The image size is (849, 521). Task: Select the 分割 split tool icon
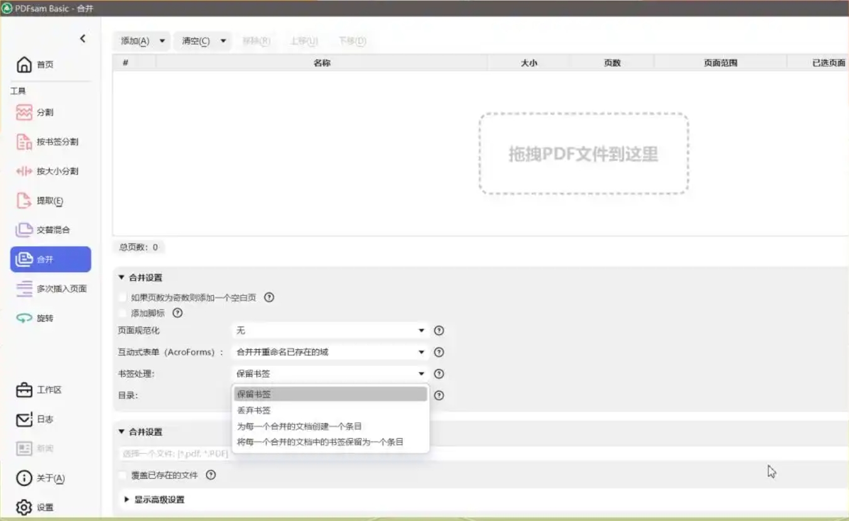(x=24, y=112)
